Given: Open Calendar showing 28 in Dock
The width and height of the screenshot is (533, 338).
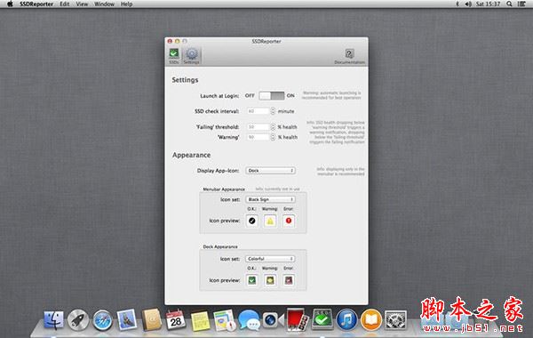Looking at the screenshot, I should 175,320.
